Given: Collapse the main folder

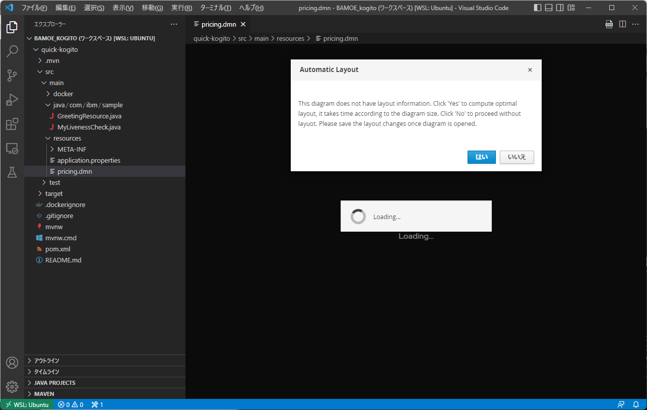Looking at the screenshot, I should [x=105, y=83].
